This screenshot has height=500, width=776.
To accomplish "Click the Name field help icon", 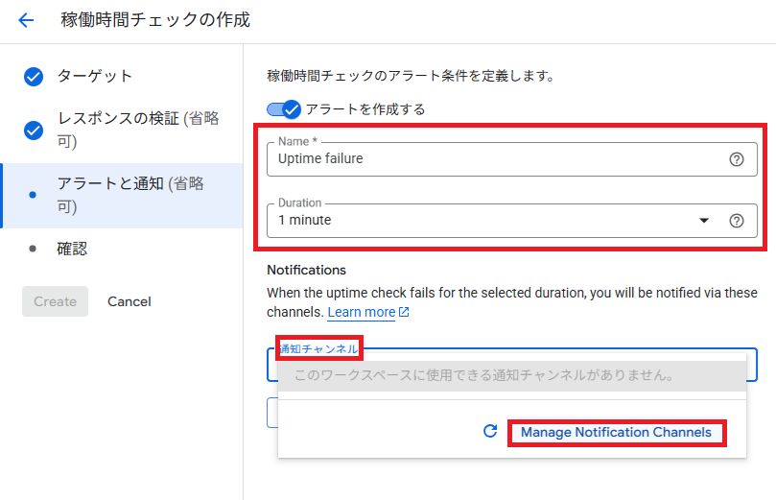I will (x=737, y=159).
